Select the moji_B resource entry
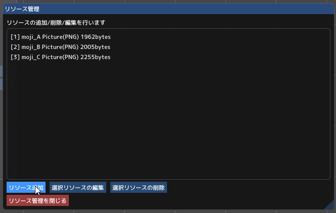This screenshot has height=213, width=336. click(60, 47)
